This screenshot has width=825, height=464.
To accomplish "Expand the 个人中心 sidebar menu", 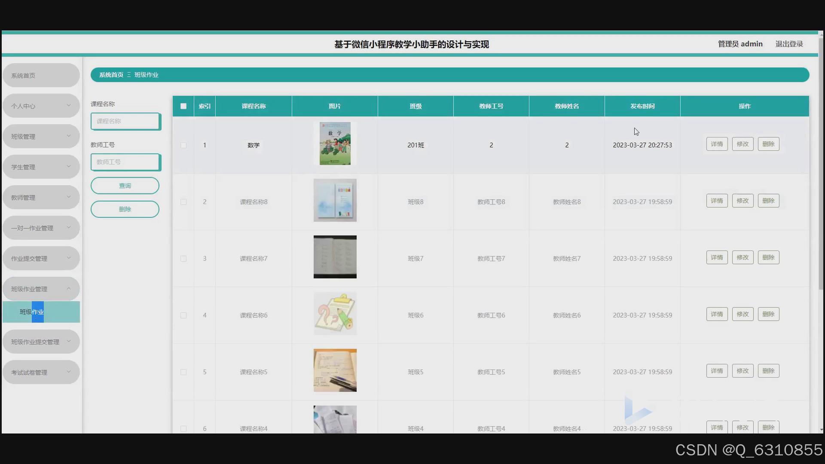I will pos(41,106).
